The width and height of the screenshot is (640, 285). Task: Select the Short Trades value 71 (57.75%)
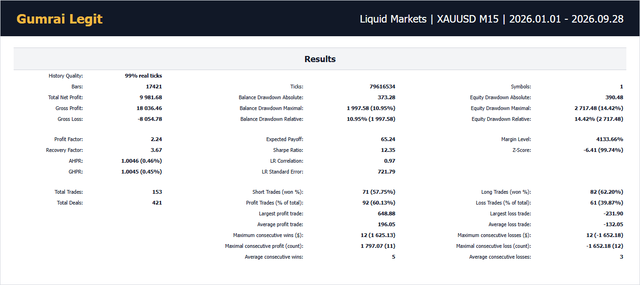click(x=379, y=192)
